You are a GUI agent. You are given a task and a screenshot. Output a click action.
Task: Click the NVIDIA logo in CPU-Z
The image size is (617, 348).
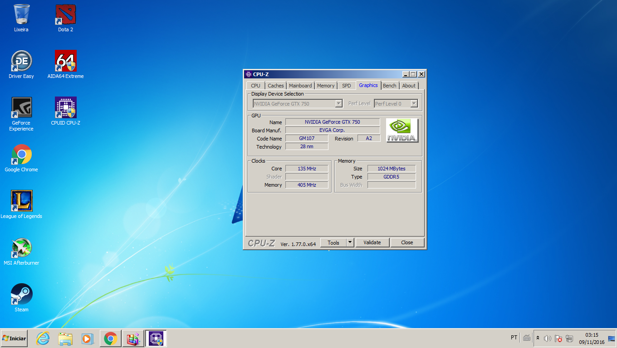(402, 130)
